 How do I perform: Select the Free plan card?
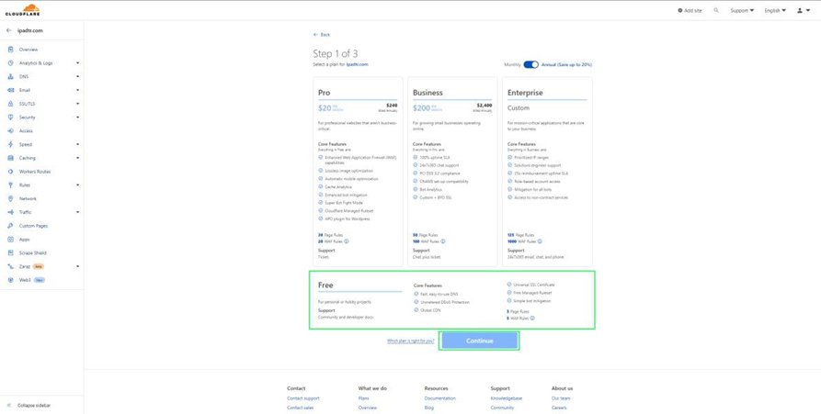(x=452, y=300)
